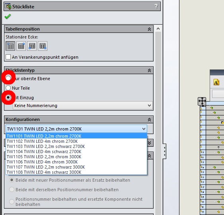Image resolution: width=224 pixels, height=215 pixels.
Task: Select top-left stationary corner icon
Action: (x=10, y=46)
